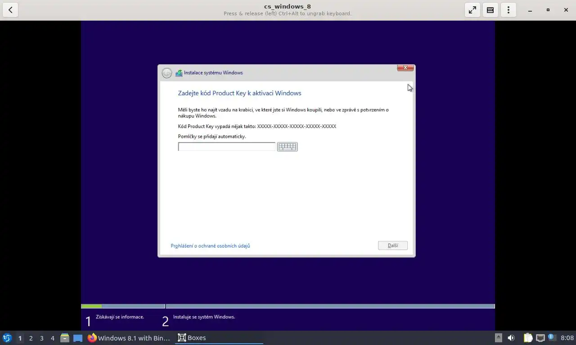
Task: Click the heading Zadejte kód Product Key
Action: click(239, 93)
